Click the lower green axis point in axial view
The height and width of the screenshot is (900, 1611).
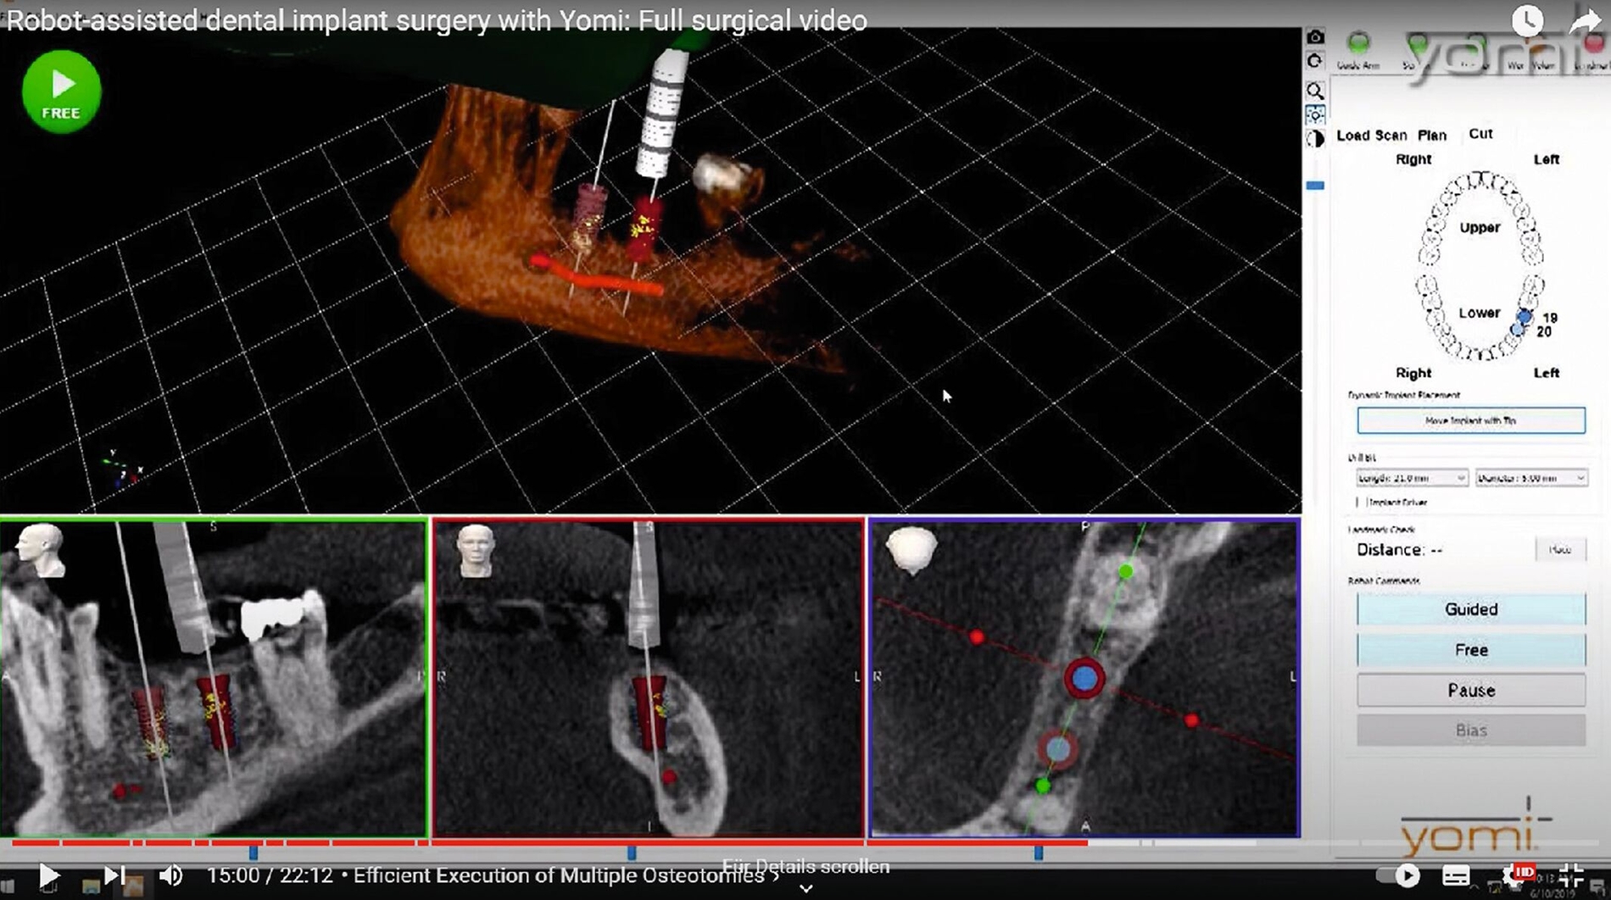[1043, 786]
